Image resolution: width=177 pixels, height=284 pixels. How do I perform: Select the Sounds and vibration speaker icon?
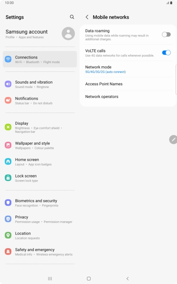[x=8, y=84]
